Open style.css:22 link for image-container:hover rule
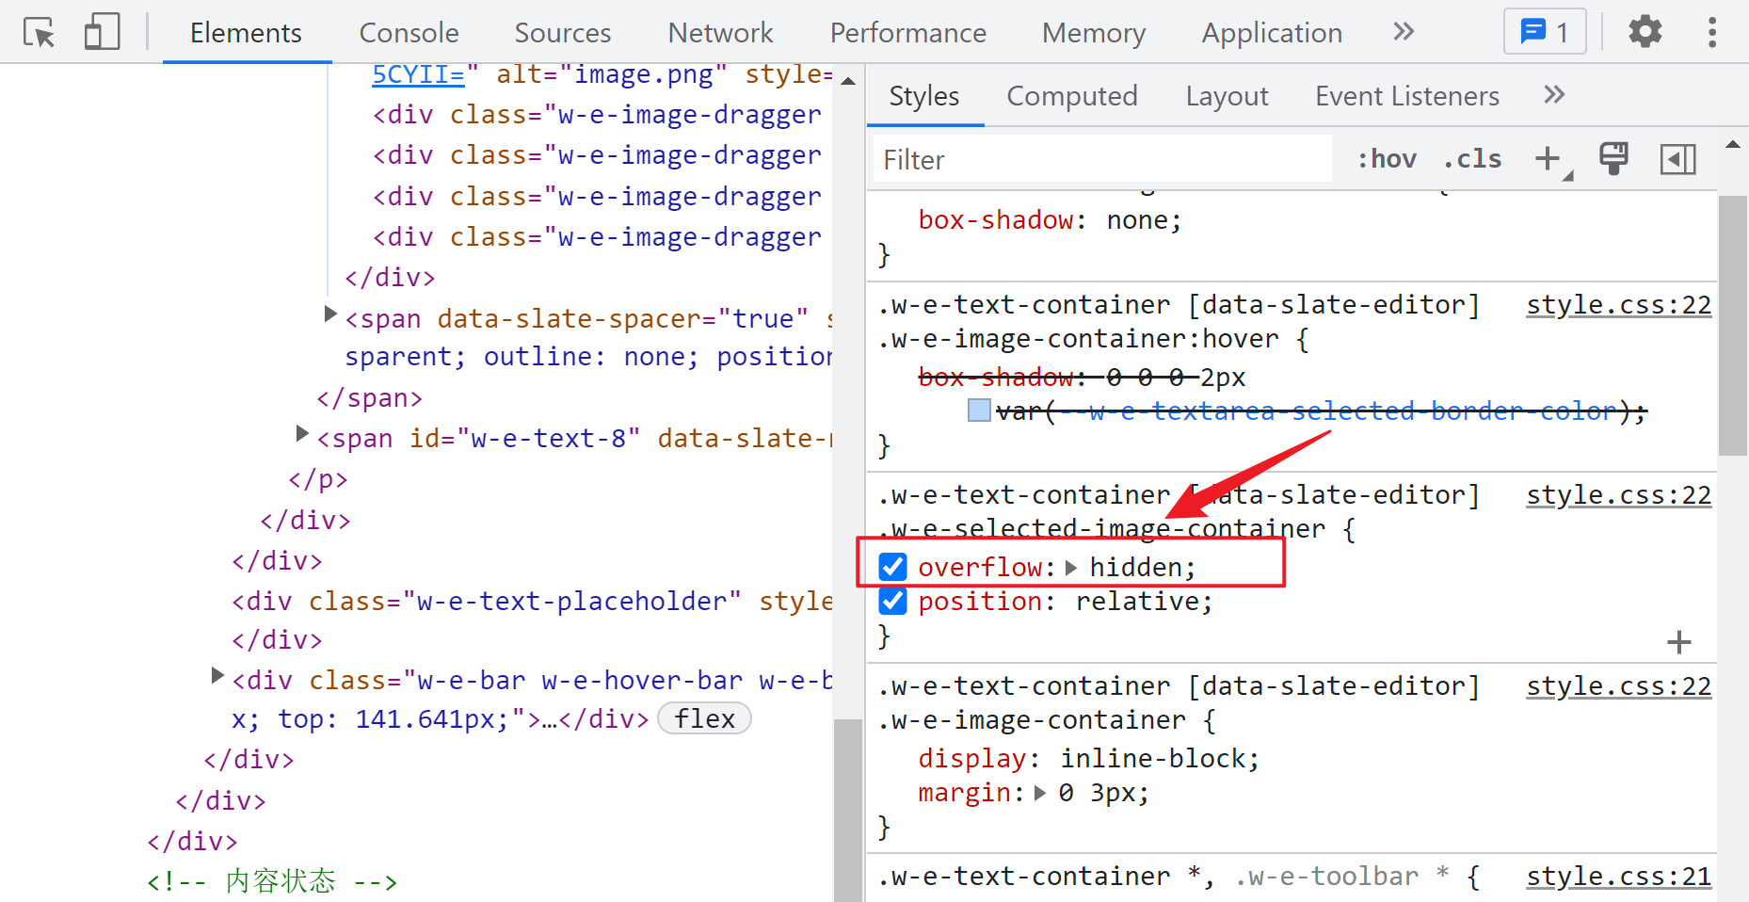Viewport: 1749px width, 902px height. pos(1618,305)
